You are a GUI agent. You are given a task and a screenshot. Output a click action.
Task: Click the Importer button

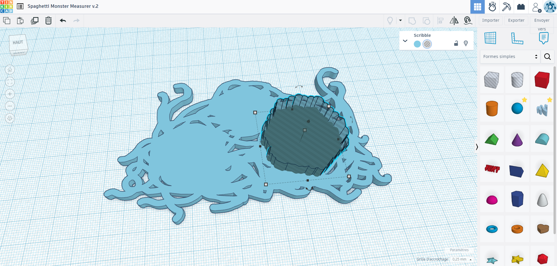(x=491, y=20)
